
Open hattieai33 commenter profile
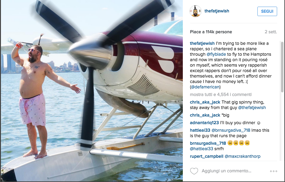[200, 130]
